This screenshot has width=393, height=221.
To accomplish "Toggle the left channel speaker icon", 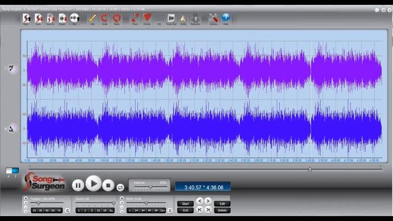I will (12, 68).
